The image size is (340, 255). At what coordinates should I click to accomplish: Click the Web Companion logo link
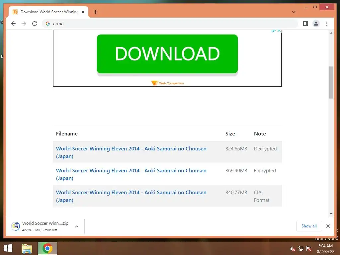click(x=167, y=83)
